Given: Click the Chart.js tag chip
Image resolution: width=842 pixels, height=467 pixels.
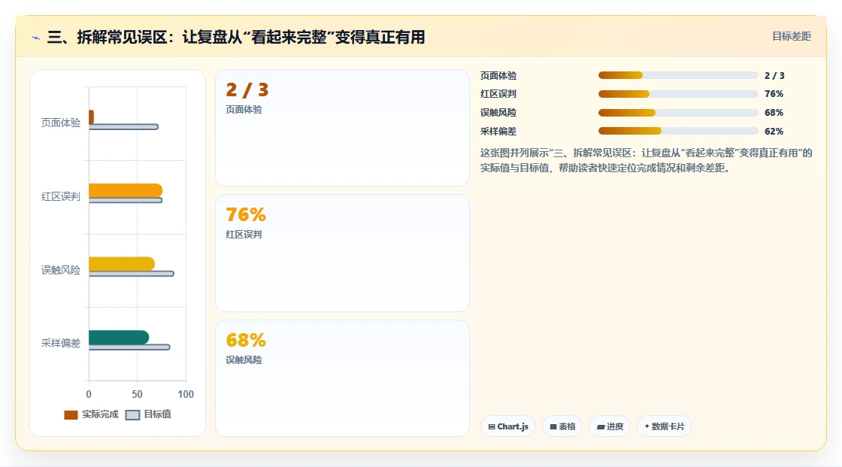Looking at the screenshot, I should coord(508,426).
